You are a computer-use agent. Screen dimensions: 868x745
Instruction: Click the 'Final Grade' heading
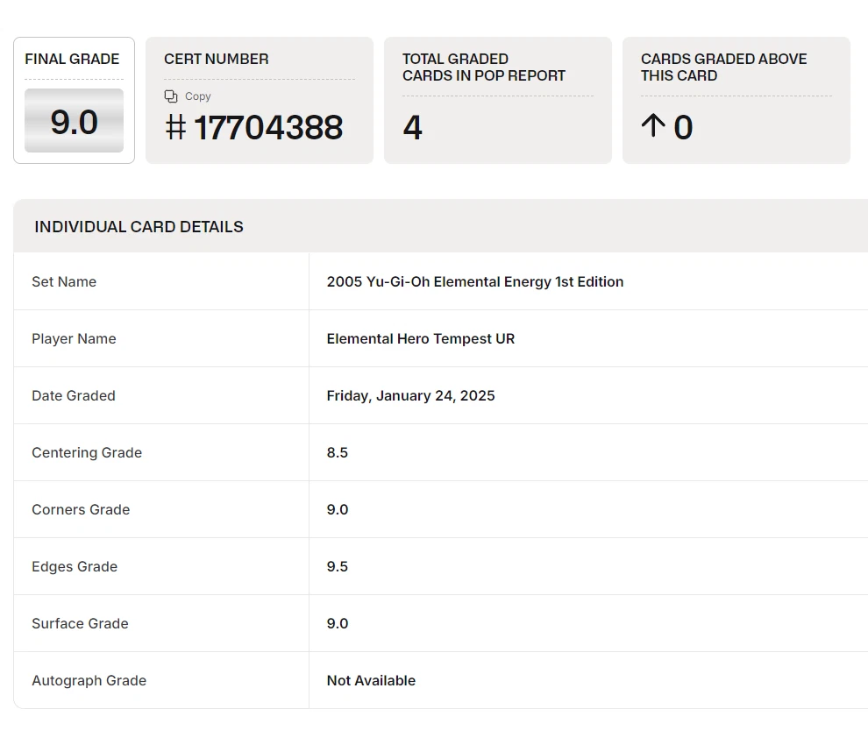(72, 60)
